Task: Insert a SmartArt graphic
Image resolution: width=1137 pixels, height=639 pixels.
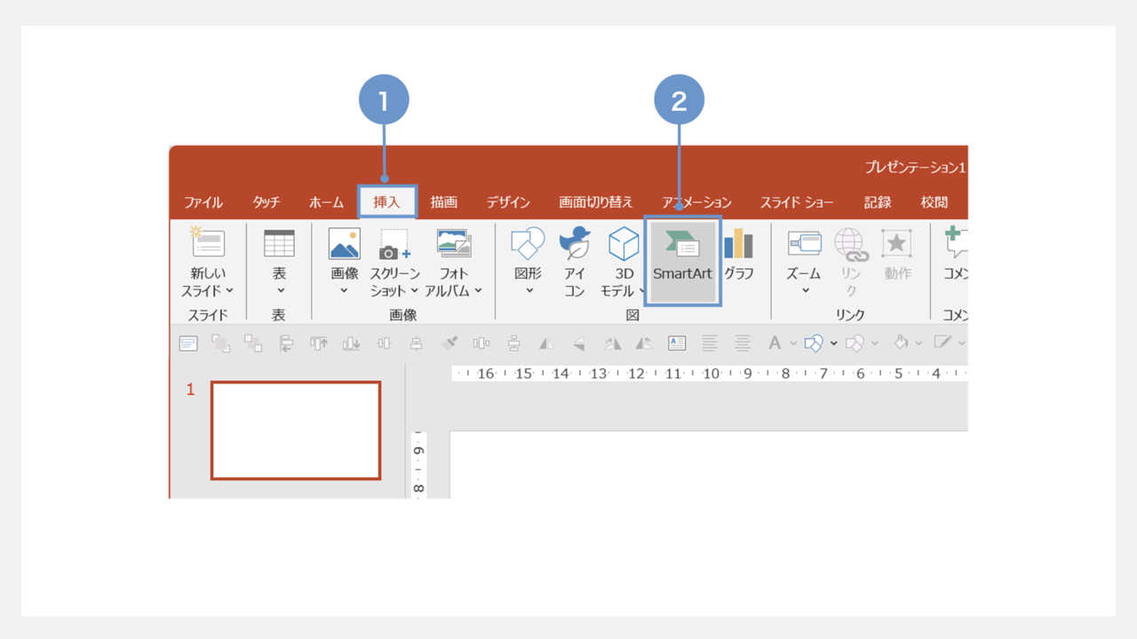Action: [x=682, y=261]
